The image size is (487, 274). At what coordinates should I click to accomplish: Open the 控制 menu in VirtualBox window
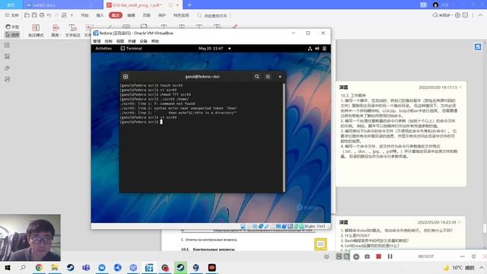click(108, 41)
